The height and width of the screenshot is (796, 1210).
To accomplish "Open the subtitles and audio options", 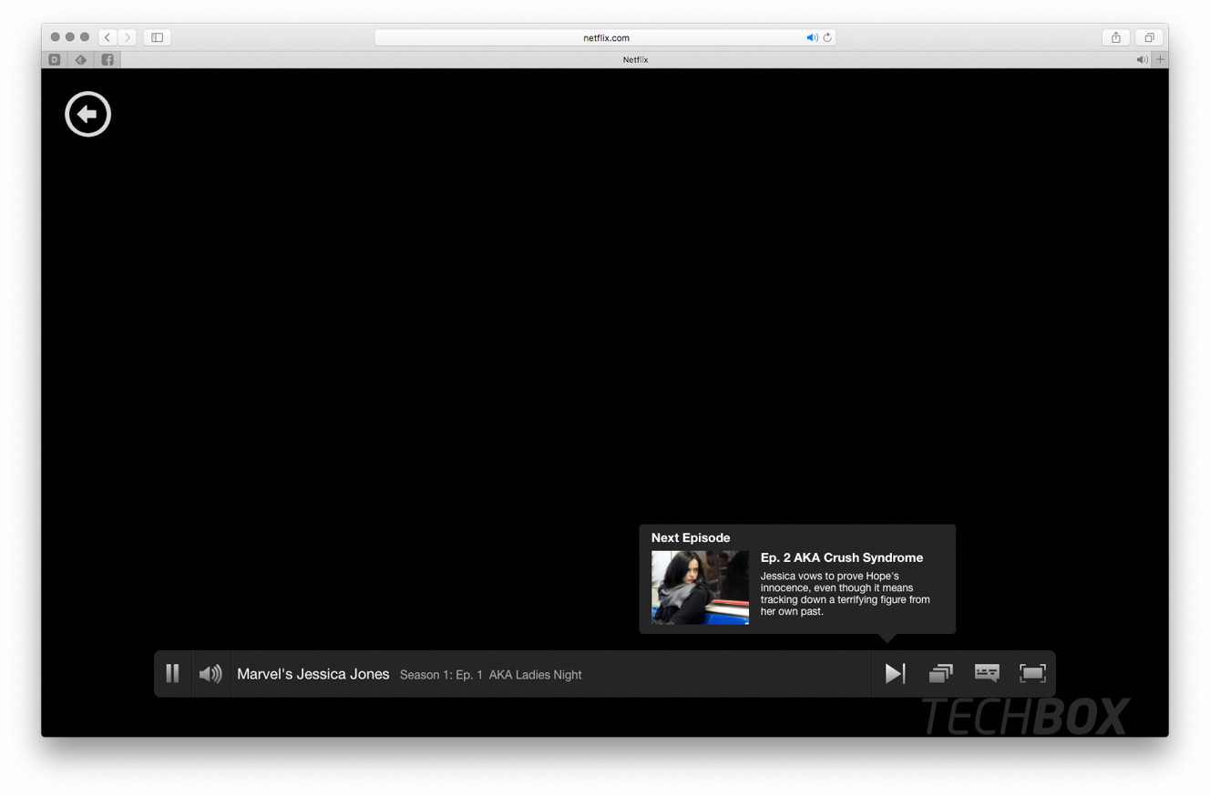I will click(987, 673).
